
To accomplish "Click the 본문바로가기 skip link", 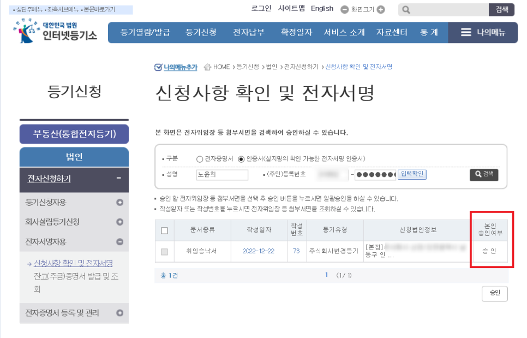I will click(x=99, y=10).
